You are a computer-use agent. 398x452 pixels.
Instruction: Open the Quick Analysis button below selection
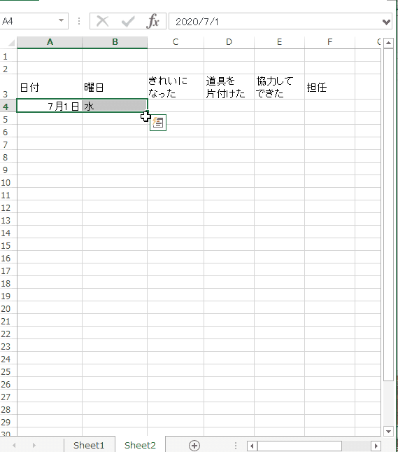[158, 123]
